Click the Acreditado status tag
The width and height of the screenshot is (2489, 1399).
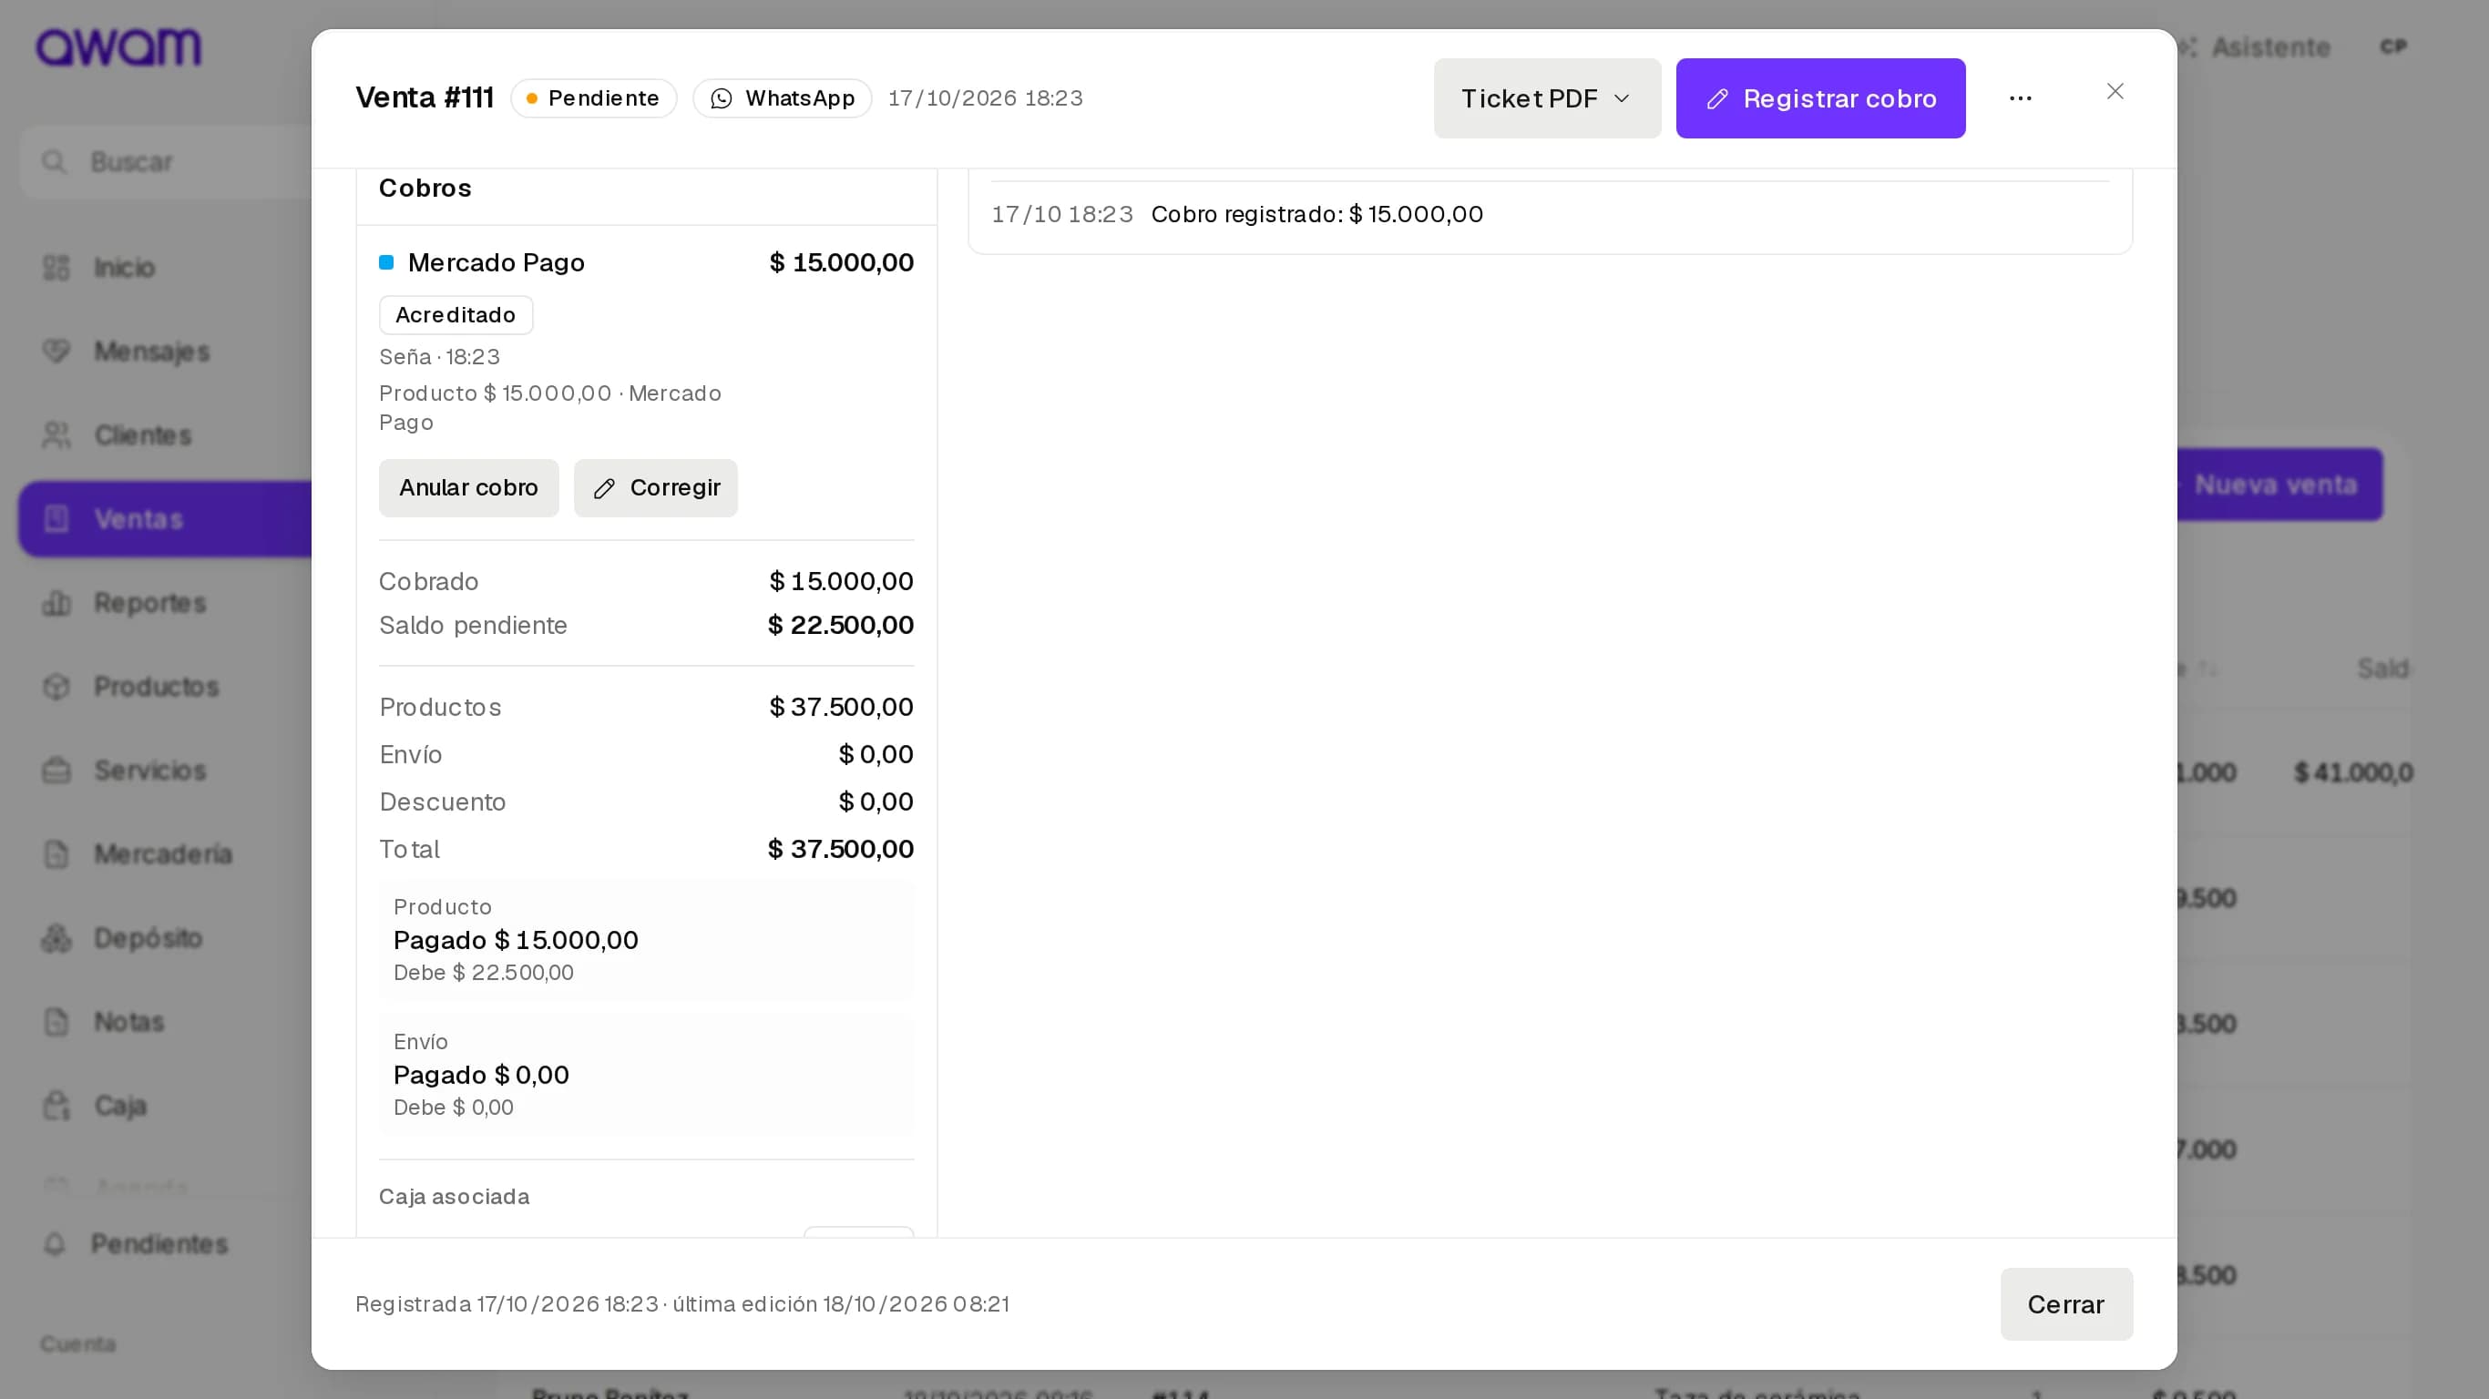click(x=456, y=315)
